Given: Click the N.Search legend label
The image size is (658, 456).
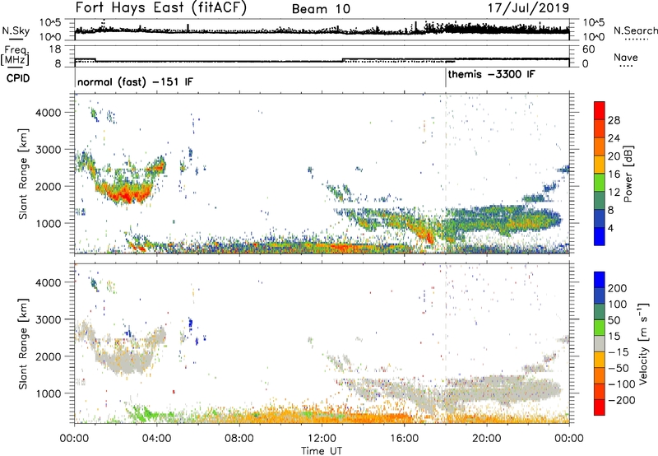Looking at the screenshot, I should [x=635, y=30].
